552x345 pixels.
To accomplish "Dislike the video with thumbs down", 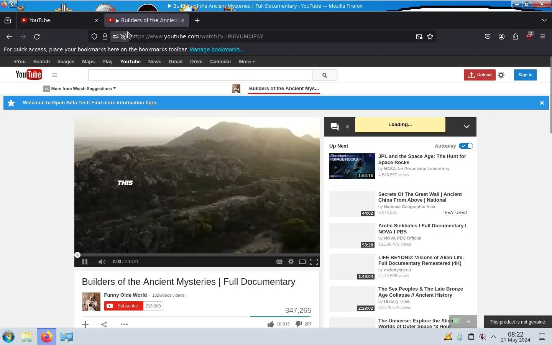I will pos(299,324).
